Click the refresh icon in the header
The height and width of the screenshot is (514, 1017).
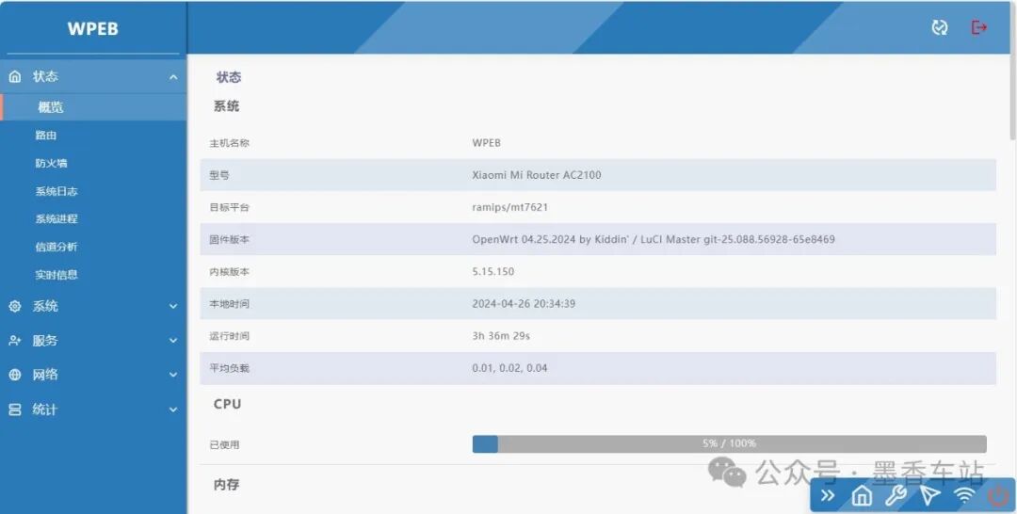click(x=939, y=27)
